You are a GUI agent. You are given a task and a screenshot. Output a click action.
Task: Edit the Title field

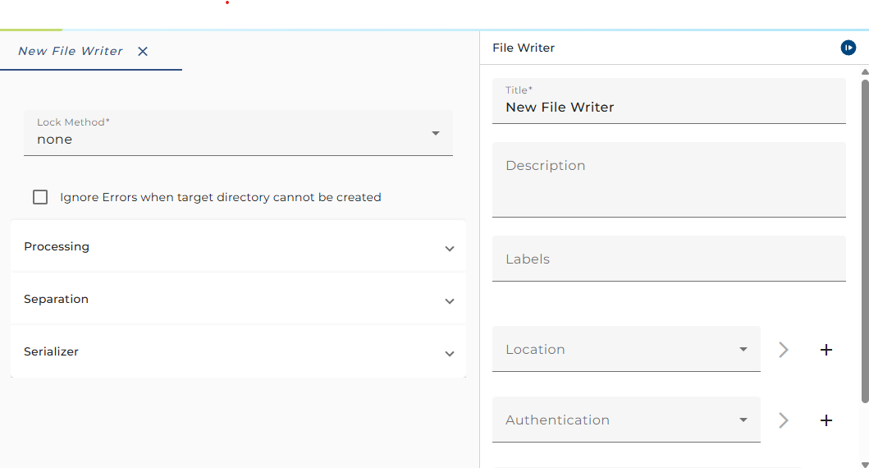pyautogui.click(x=669, y=101)
